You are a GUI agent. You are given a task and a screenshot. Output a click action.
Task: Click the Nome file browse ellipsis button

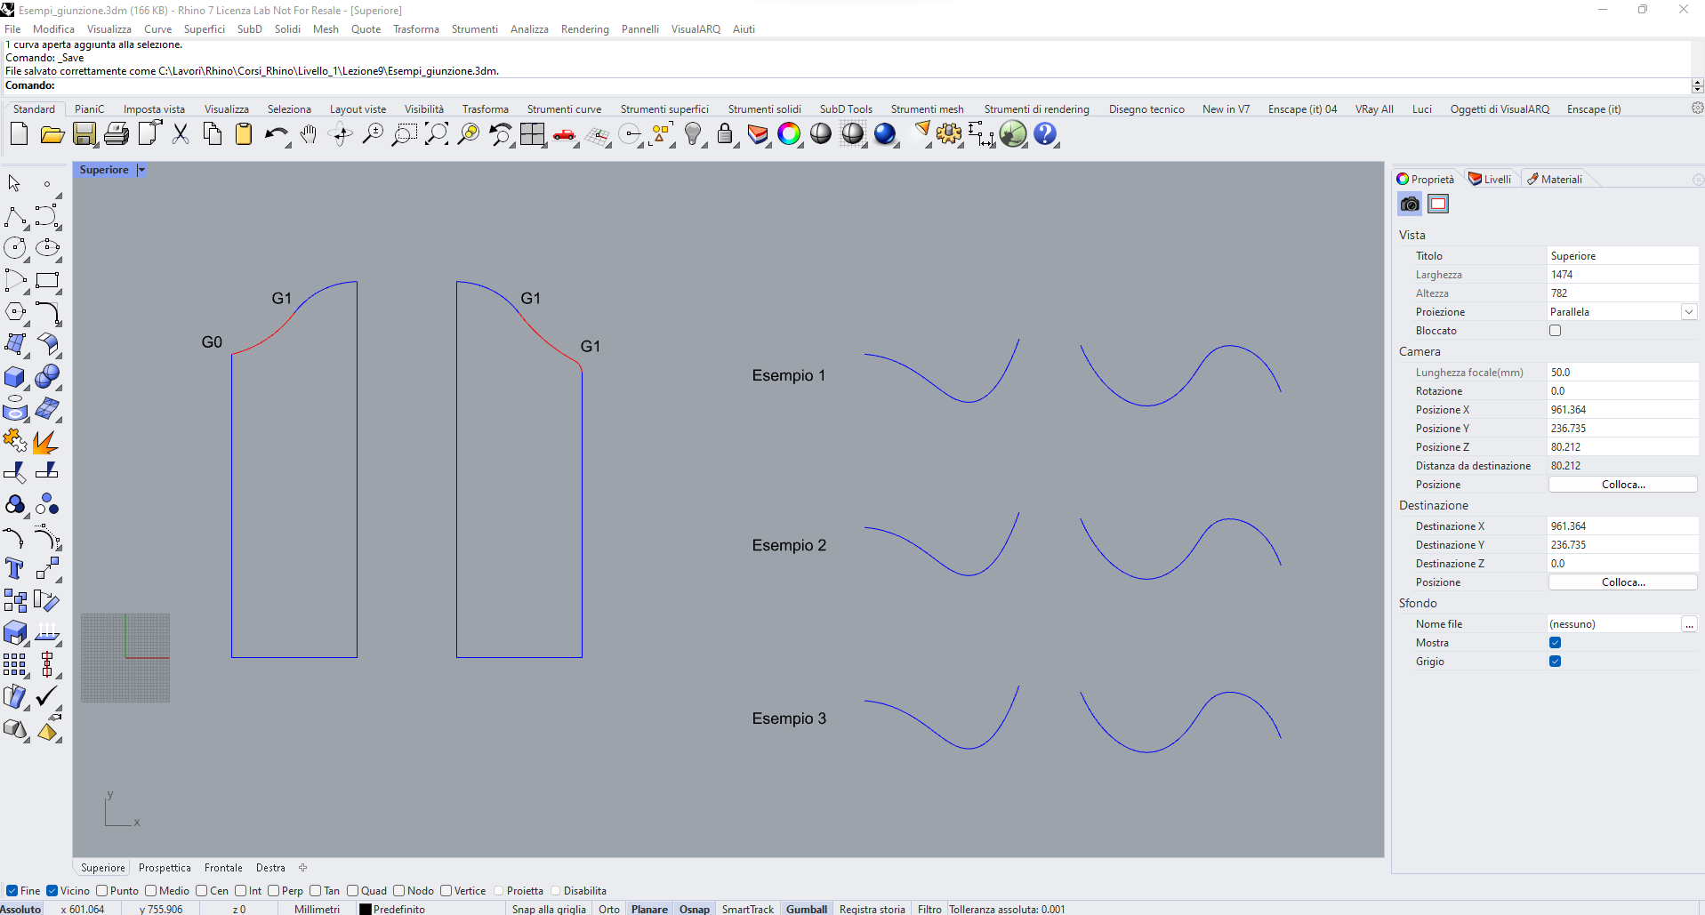(x=1688, y=624)
